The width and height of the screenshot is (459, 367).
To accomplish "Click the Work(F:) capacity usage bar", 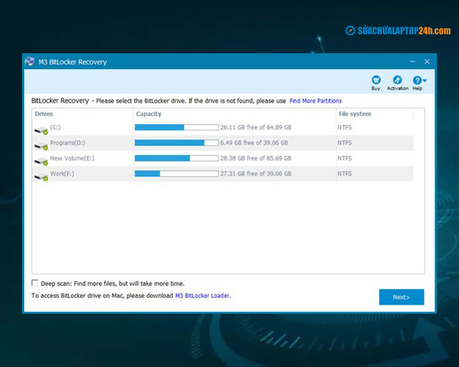I will 176,174.
